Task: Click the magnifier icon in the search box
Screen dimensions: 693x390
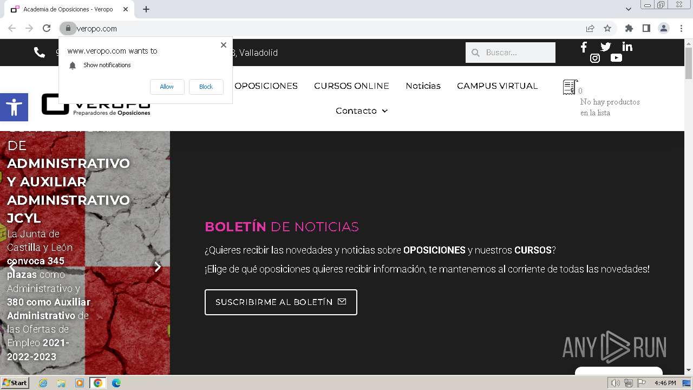Action: [475, 53]
